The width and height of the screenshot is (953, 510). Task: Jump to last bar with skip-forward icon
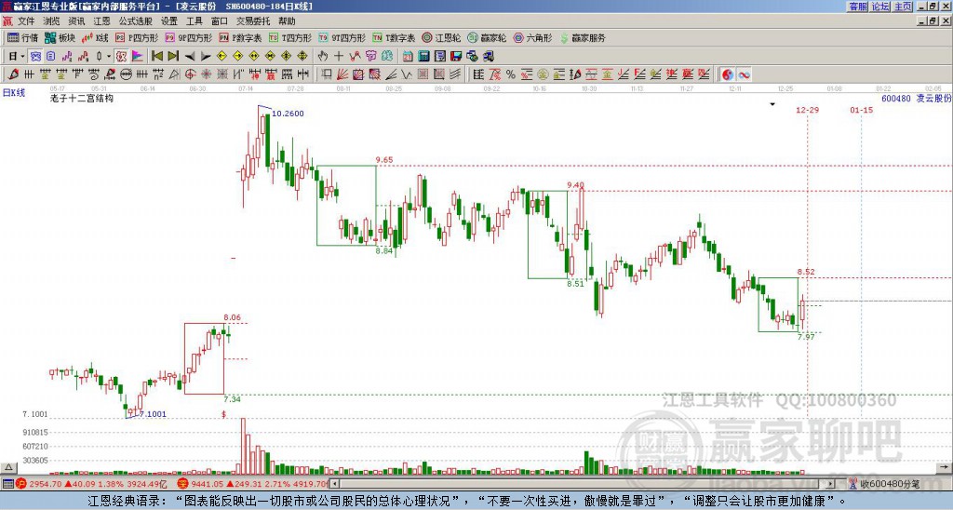point(173,57)
